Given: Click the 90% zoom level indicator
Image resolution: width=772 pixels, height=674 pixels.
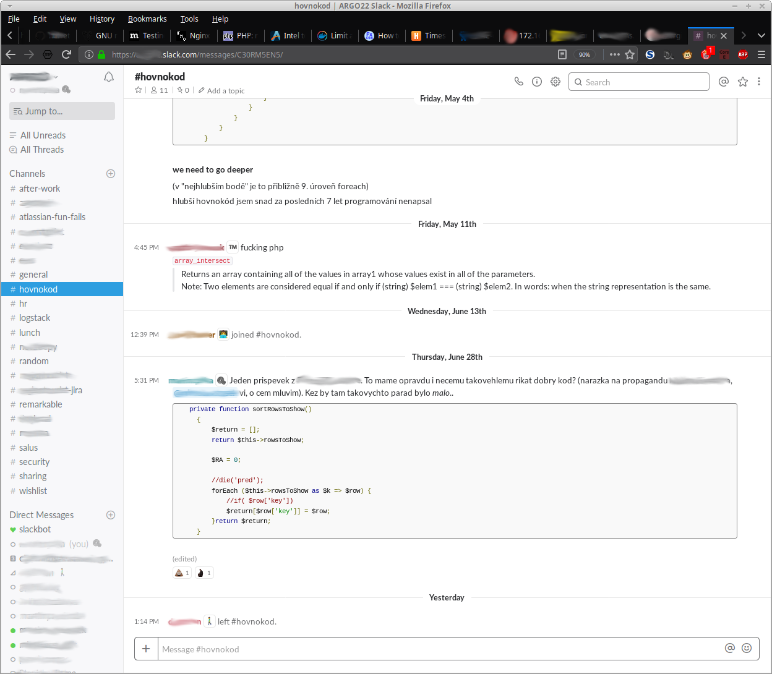Looking at the screenshot, I should pyautogui.click(x=584, y=54).
